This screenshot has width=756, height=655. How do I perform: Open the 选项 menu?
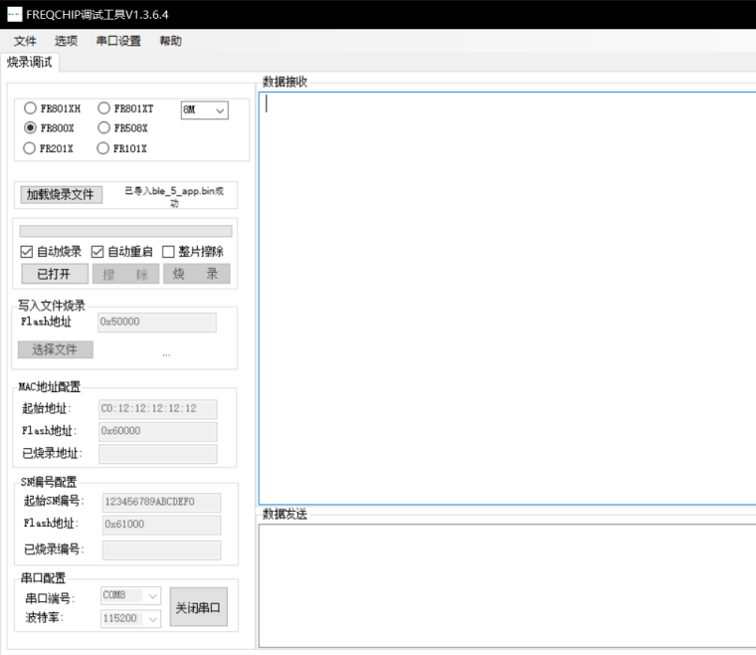coord(66,41)
